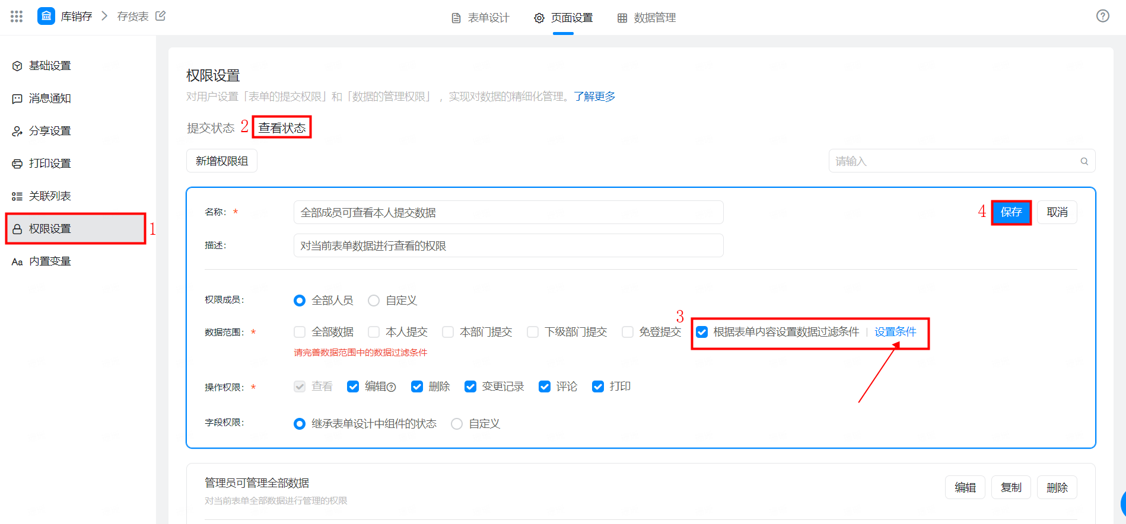Click the 打印设置 printer icon
The width and height of the screenshot is (1126, 524).
(17, 164)
